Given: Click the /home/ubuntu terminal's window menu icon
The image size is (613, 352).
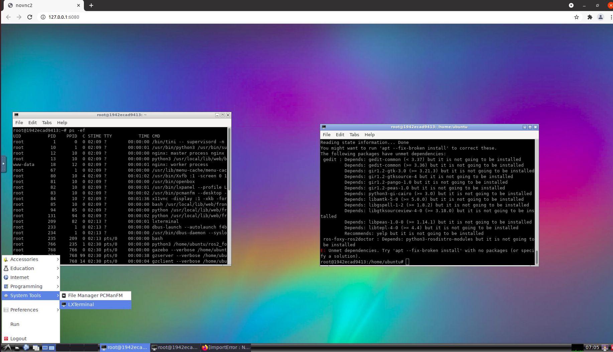Looking at the screenshot, I should point(324,127).
